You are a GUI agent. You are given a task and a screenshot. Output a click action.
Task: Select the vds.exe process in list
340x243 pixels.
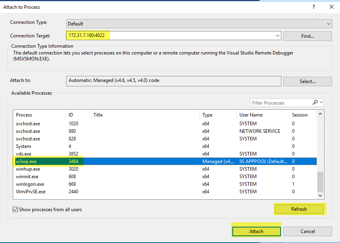[25, 154]
